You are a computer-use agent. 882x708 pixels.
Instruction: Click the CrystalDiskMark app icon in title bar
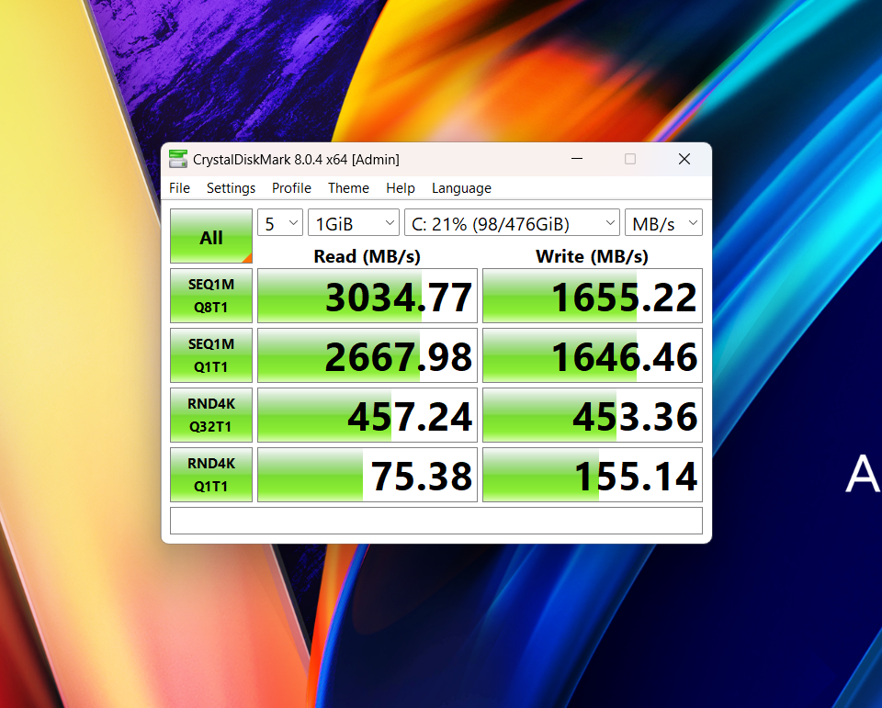coord(178,159)
